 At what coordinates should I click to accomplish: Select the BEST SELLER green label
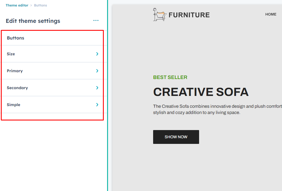(170, 77)
